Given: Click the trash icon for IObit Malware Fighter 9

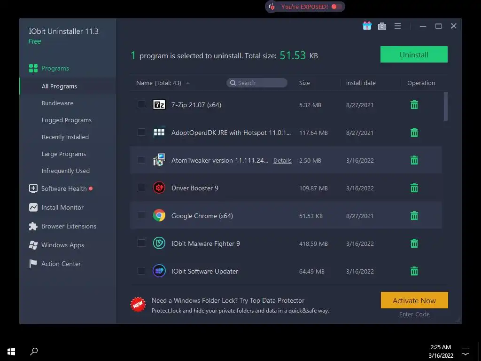Looking at the screenshot, I should point(414,243).
